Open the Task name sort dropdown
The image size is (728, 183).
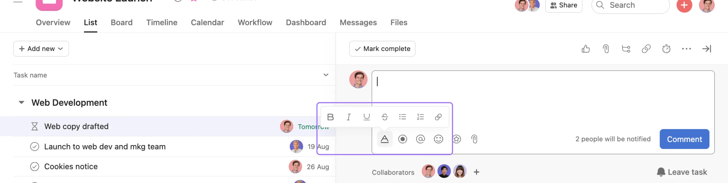point(326,75)
